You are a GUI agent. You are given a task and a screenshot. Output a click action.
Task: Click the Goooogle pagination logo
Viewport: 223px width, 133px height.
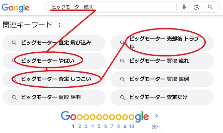coord(105,116)
